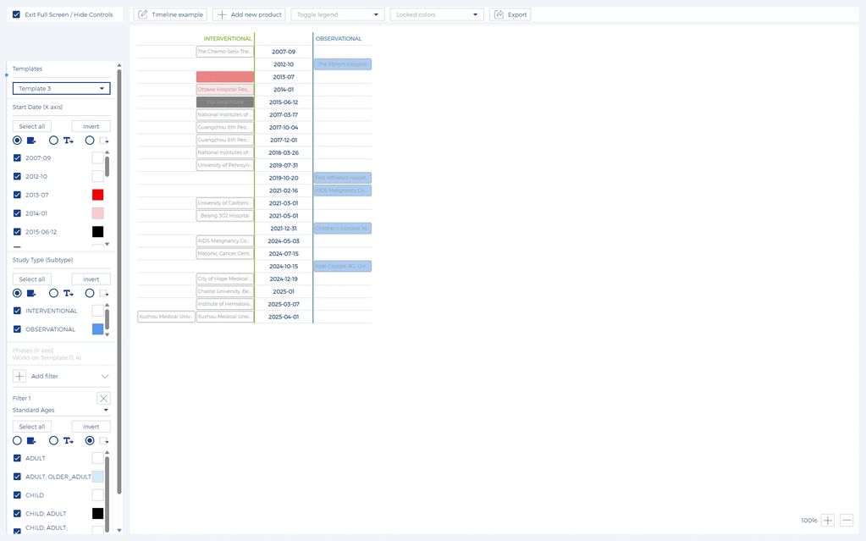The height and width of the screenshot is (541, 866).
Task: Expand the Locked colors dropdown
Action: [x=436, y=14]
